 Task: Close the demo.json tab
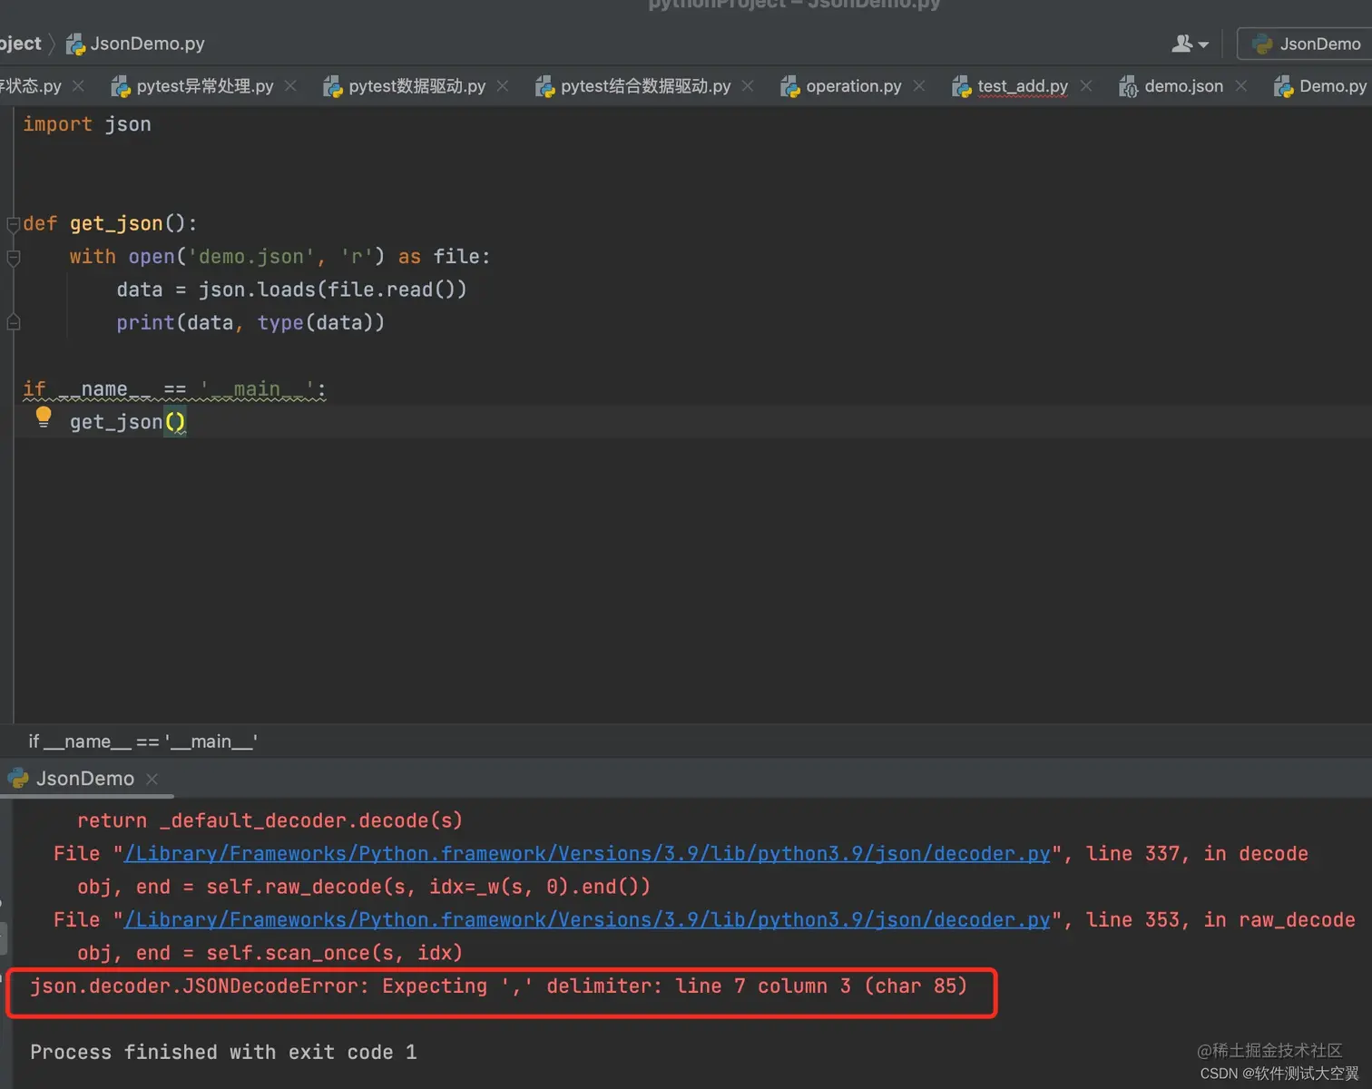coord(1240,86)
